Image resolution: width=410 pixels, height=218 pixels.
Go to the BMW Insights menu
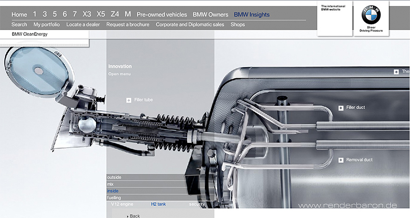[x=252, y=15]
